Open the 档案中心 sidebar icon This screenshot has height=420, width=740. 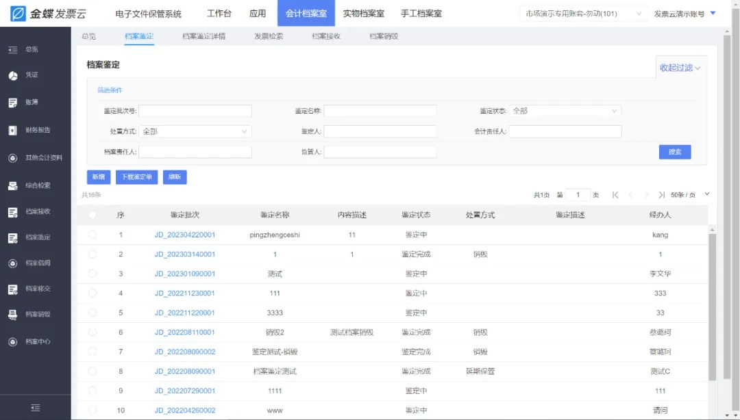(13, 342)
